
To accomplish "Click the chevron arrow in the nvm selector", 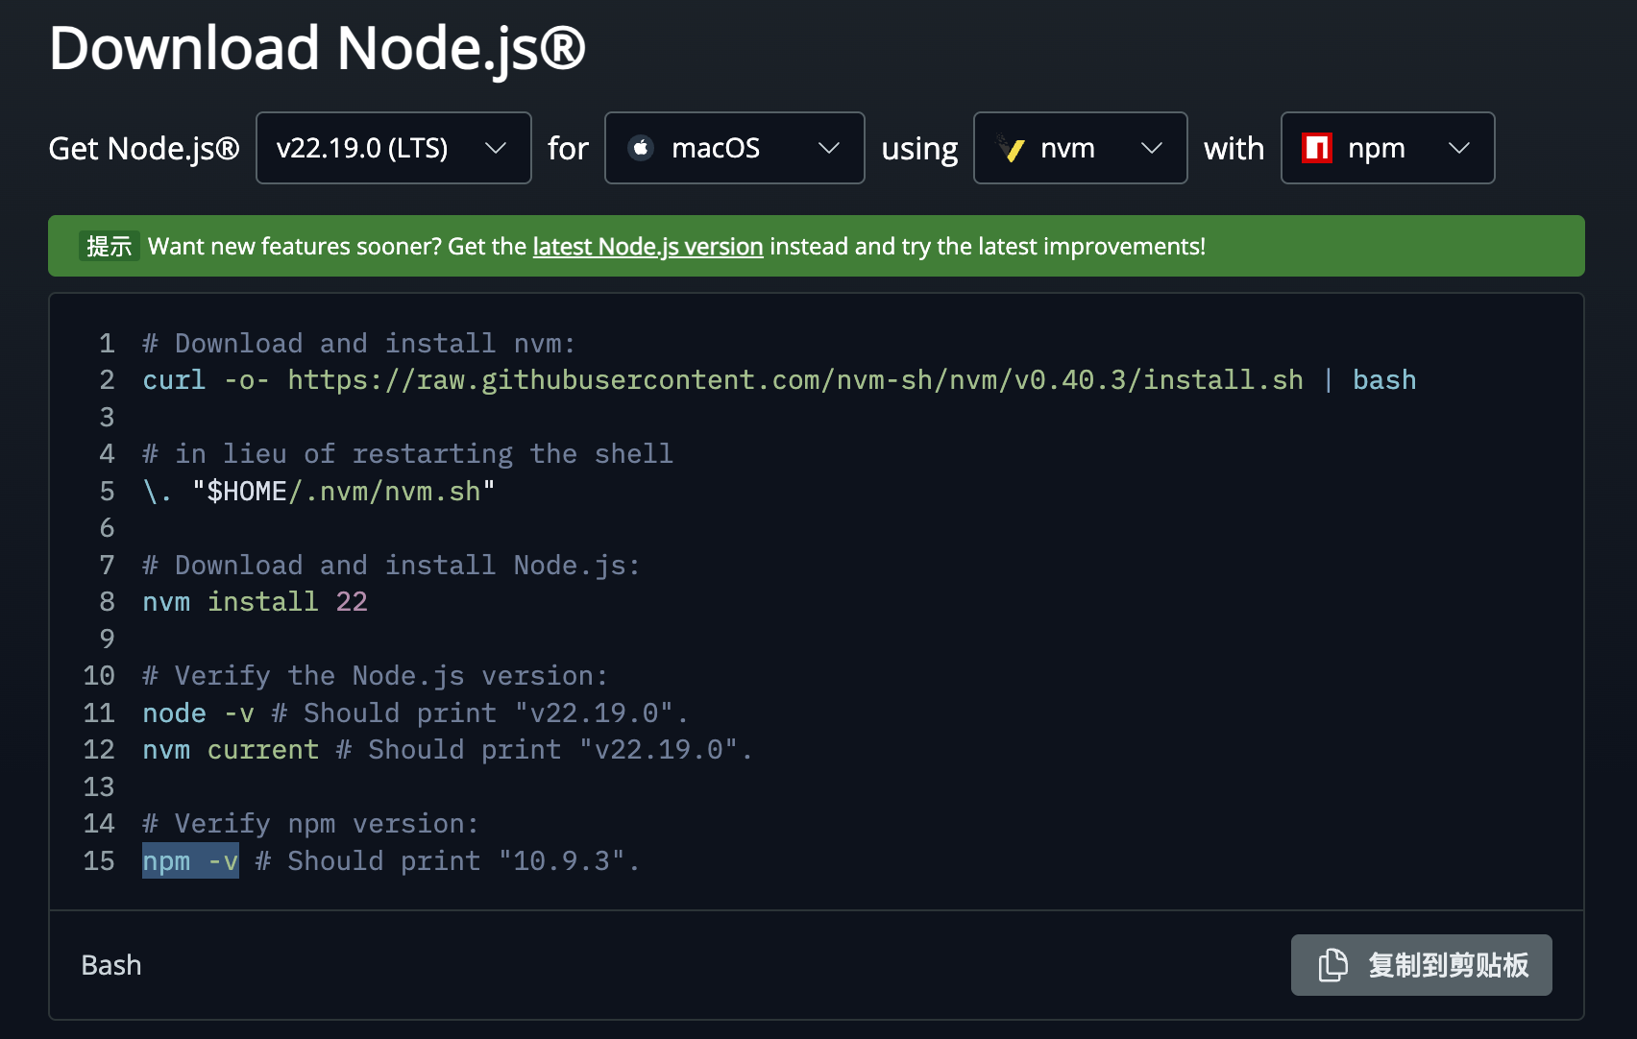I will click(x=1151, y=148).
